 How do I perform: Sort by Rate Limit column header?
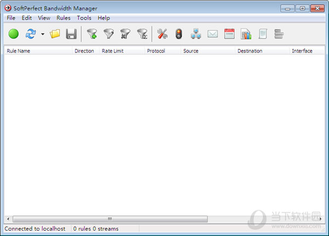pyautogui.click(x=122, y=51)
